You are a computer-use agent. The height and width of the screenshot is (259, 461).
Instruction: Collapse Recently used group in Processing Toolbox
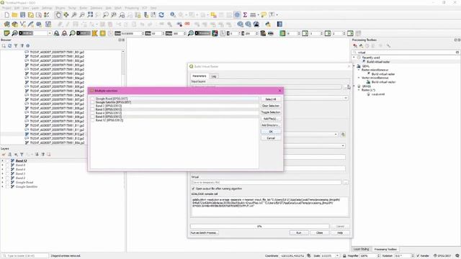pyautogui.click(x=354, y=58)
